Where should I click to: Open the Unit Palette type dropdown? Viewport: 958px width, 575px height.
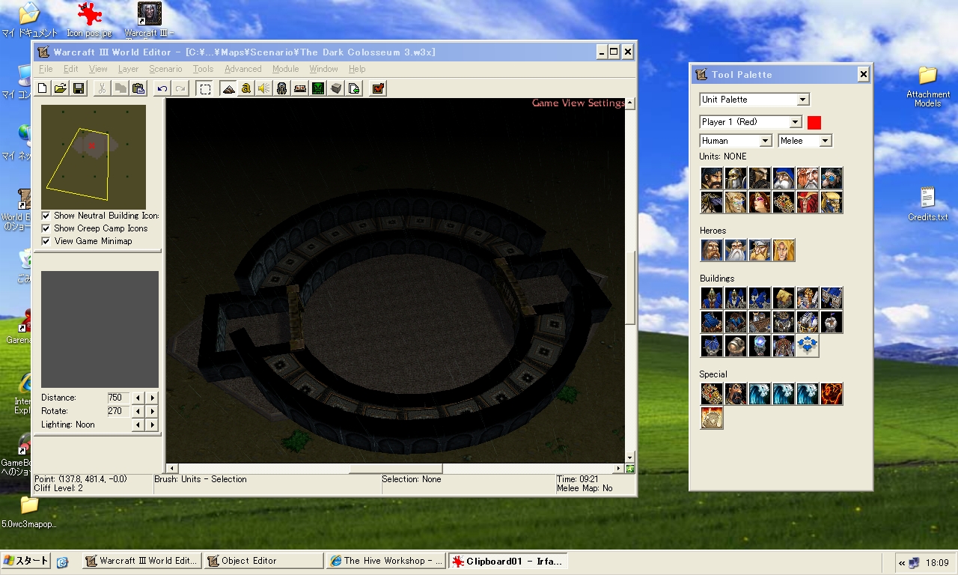pyautogui.click(x=754, y=100)
